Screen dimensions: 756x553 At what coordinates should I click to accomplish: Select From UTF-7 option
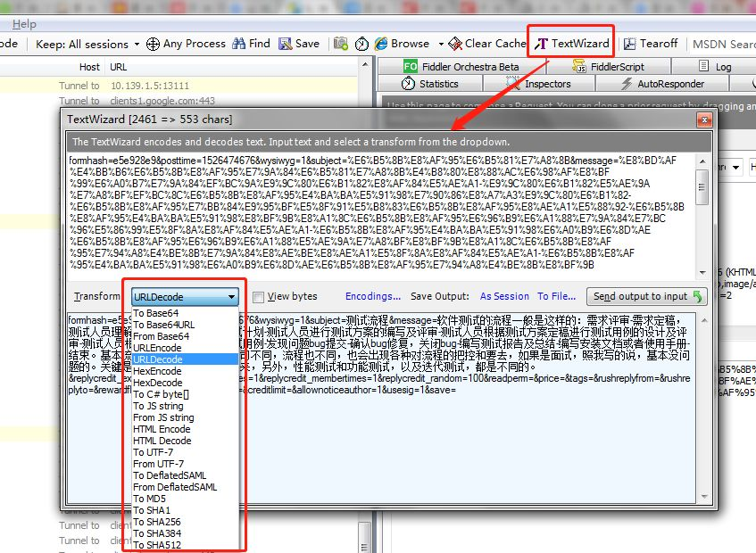pos(185,464)
